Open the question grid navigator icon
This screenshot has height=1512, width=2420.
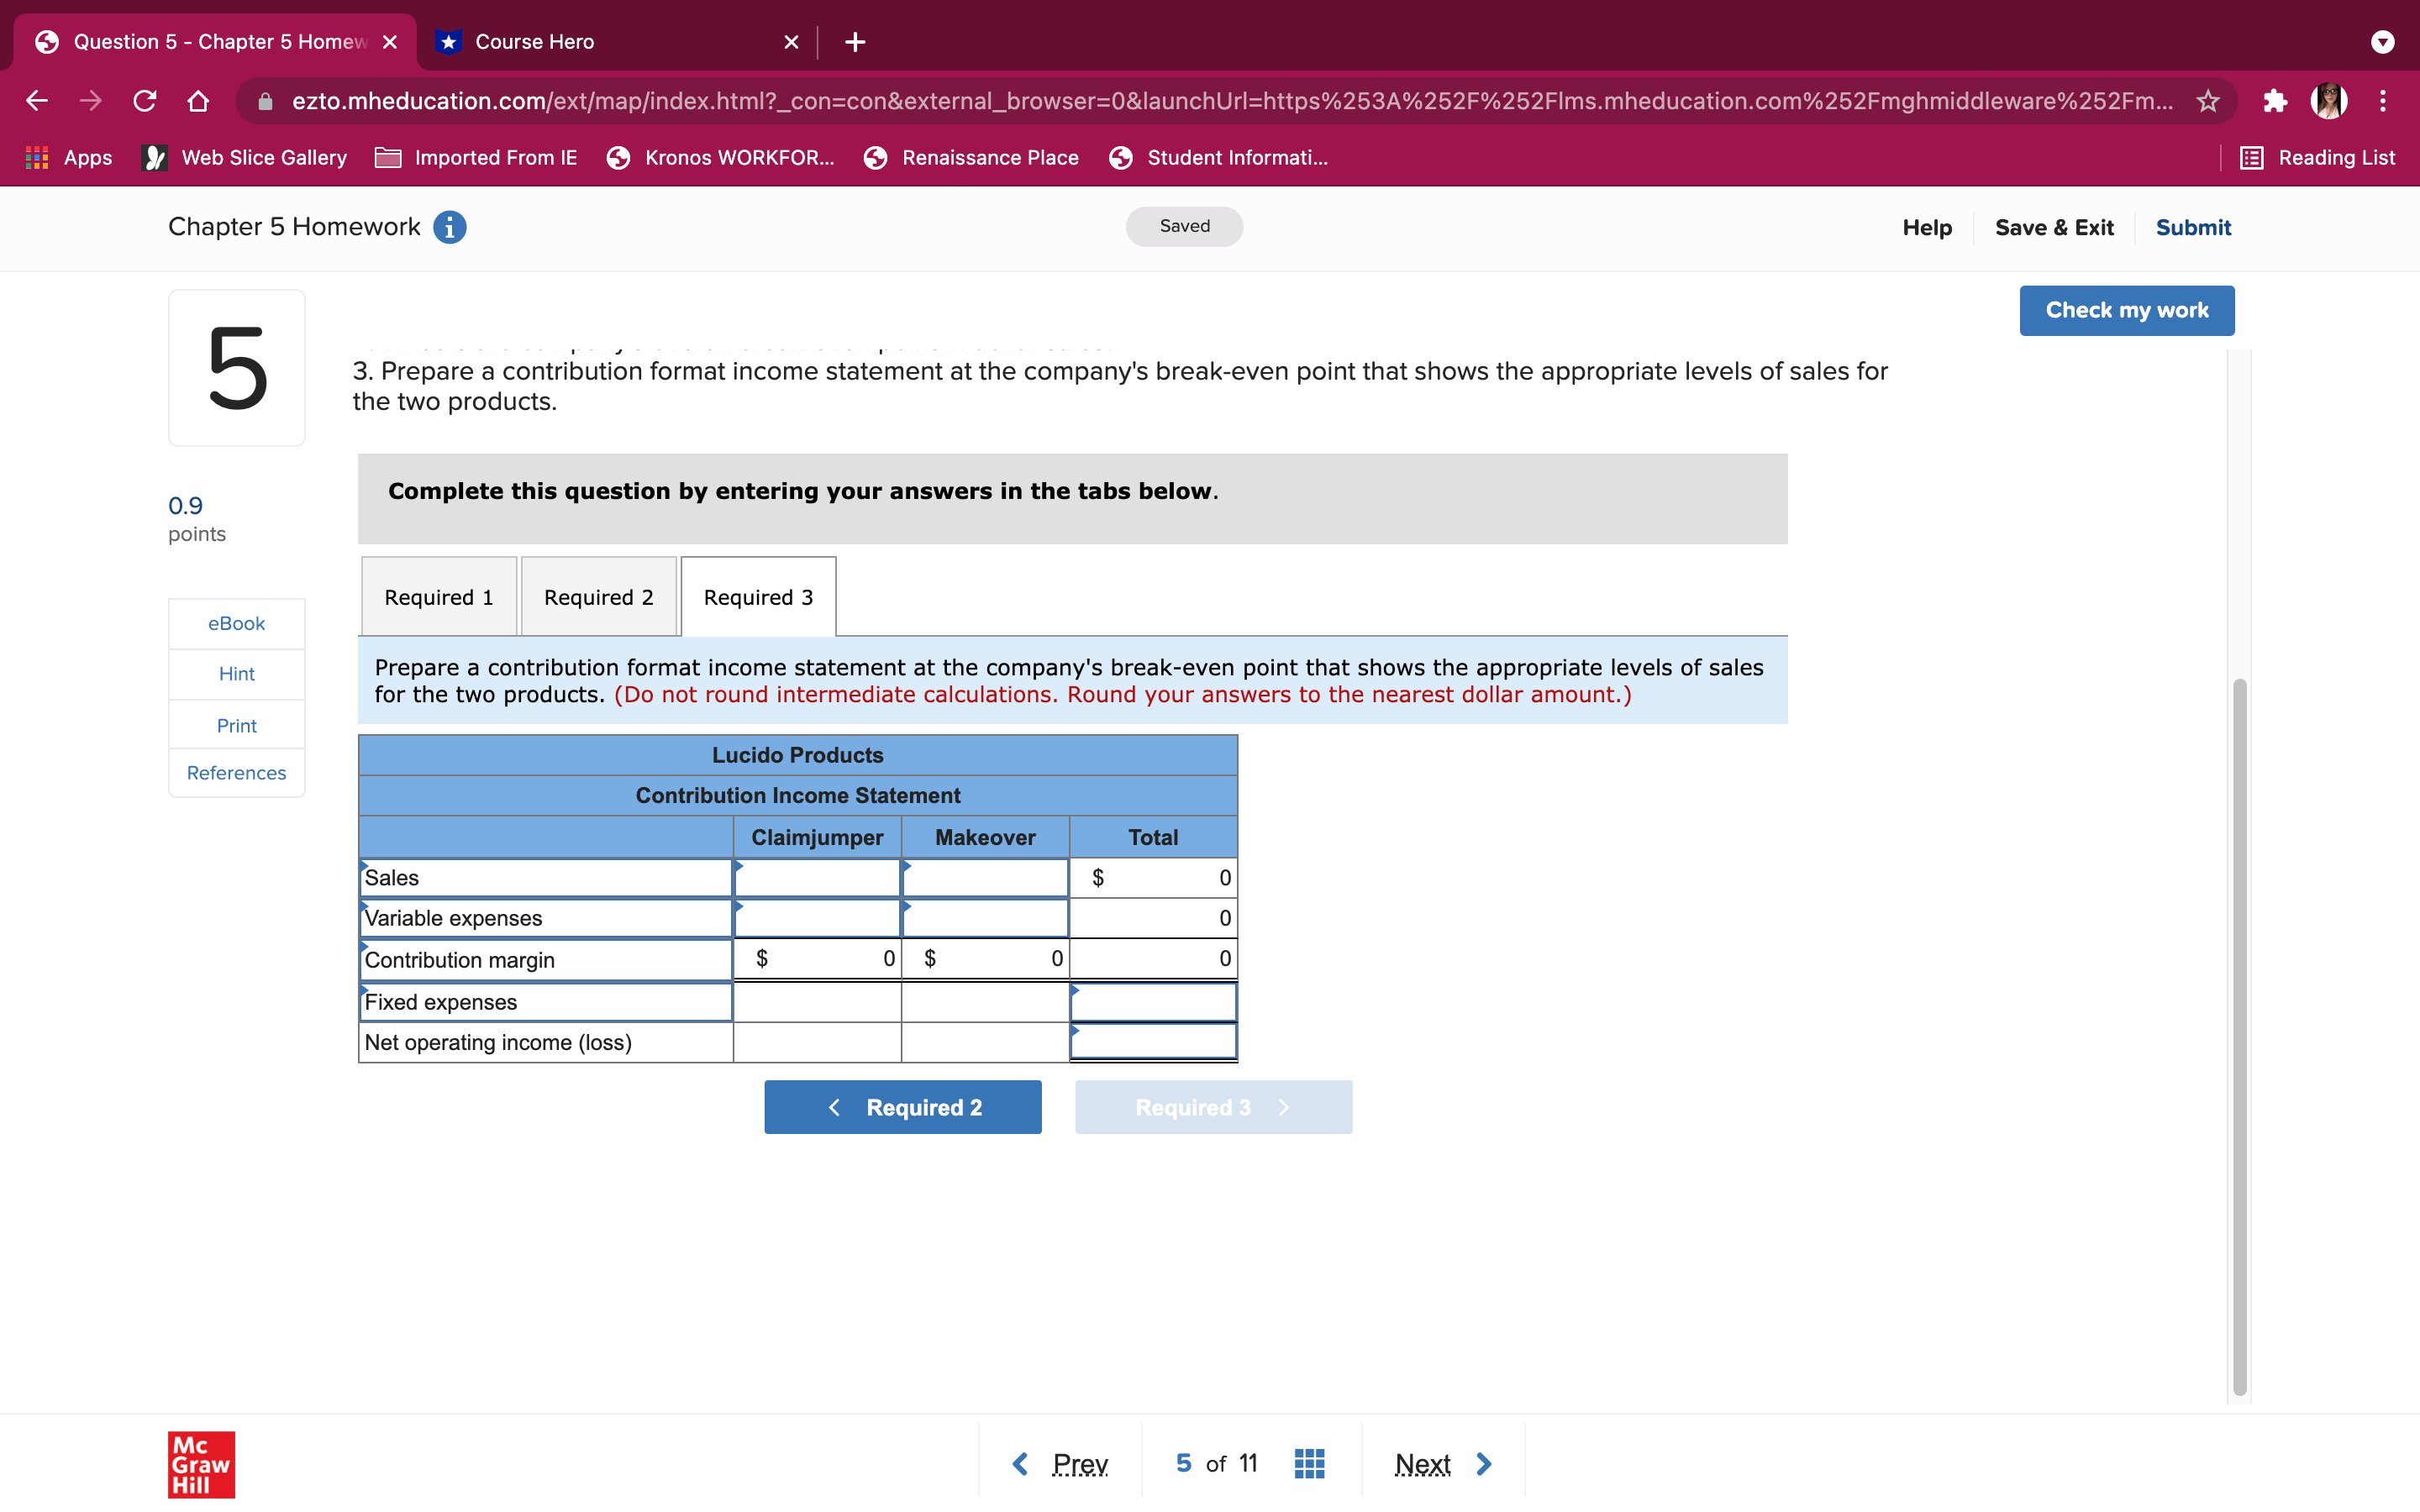[1309, 1463]
